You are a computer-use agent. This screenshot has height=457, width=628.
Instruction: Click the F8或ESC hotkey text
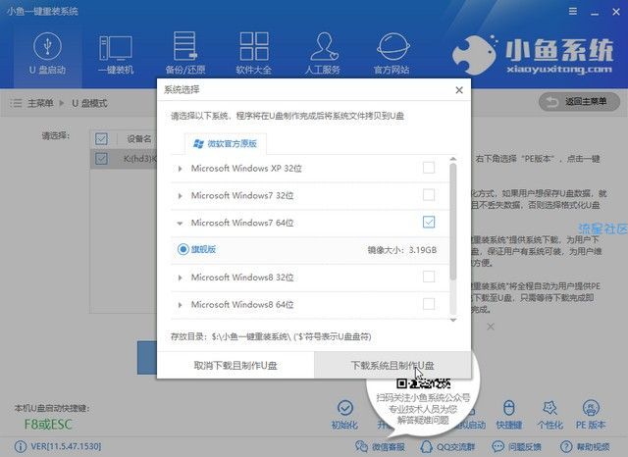pos(48,425)
